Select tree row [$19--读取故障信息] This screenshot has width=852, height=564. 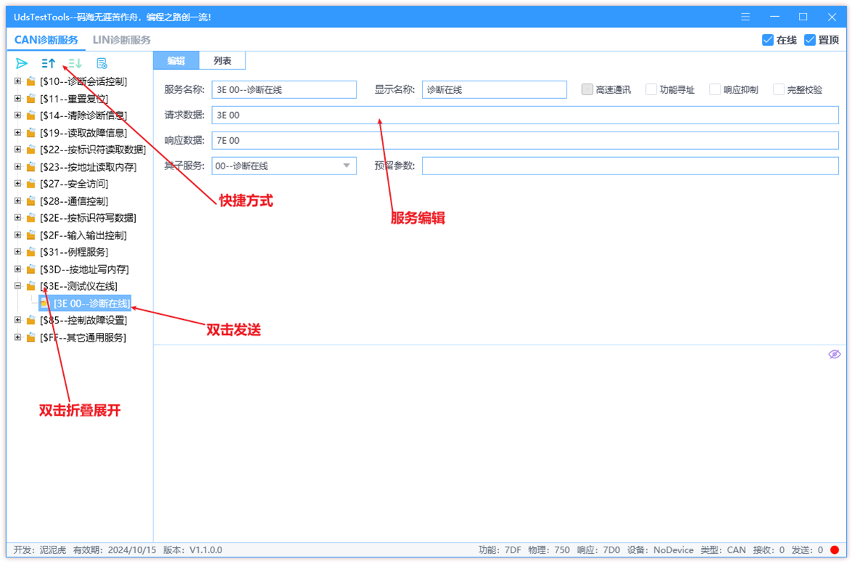83,133
